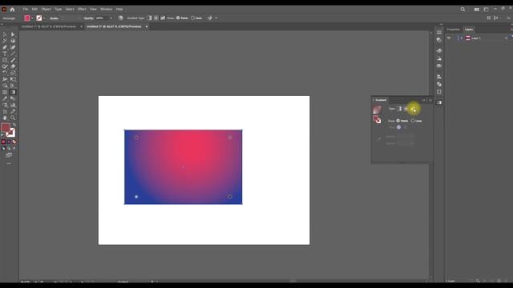Choose linear Gradient Type in control bar
The image size is (513, 288).
[x=149, y=18]
